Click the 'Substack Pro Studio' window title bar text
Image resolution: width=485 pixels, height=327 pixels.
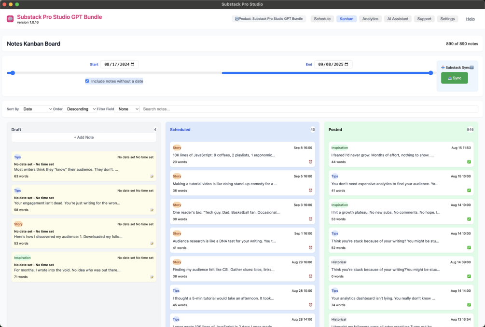(242, 4)
